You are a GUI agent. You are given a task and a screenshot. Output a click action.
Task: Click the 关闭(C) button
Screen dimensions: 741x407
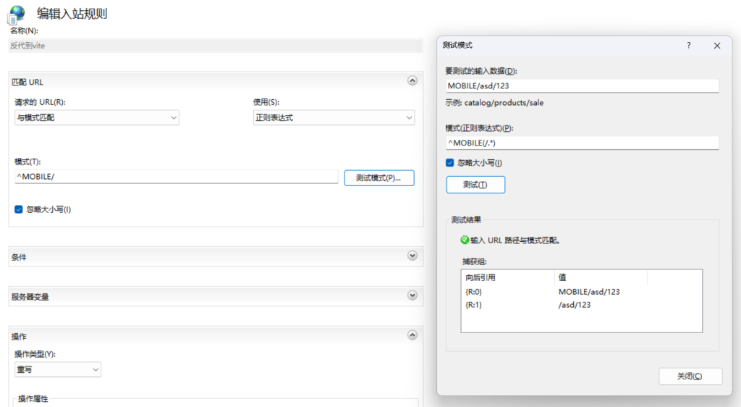tap(690, 377)
